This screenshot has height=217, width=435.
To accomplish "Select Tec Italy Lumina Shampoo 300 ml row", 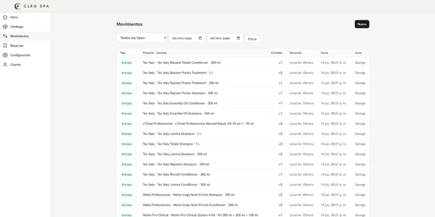I will click(x=243, y=154).
